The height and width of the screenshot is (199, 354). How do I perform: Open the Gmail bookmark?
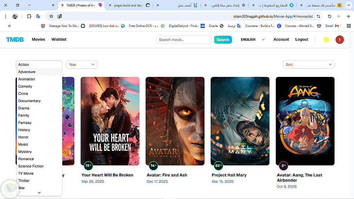click(x=332, y=26)
